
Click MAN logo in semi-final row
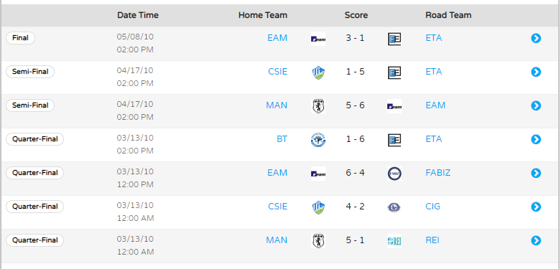(x=318, y=106)
